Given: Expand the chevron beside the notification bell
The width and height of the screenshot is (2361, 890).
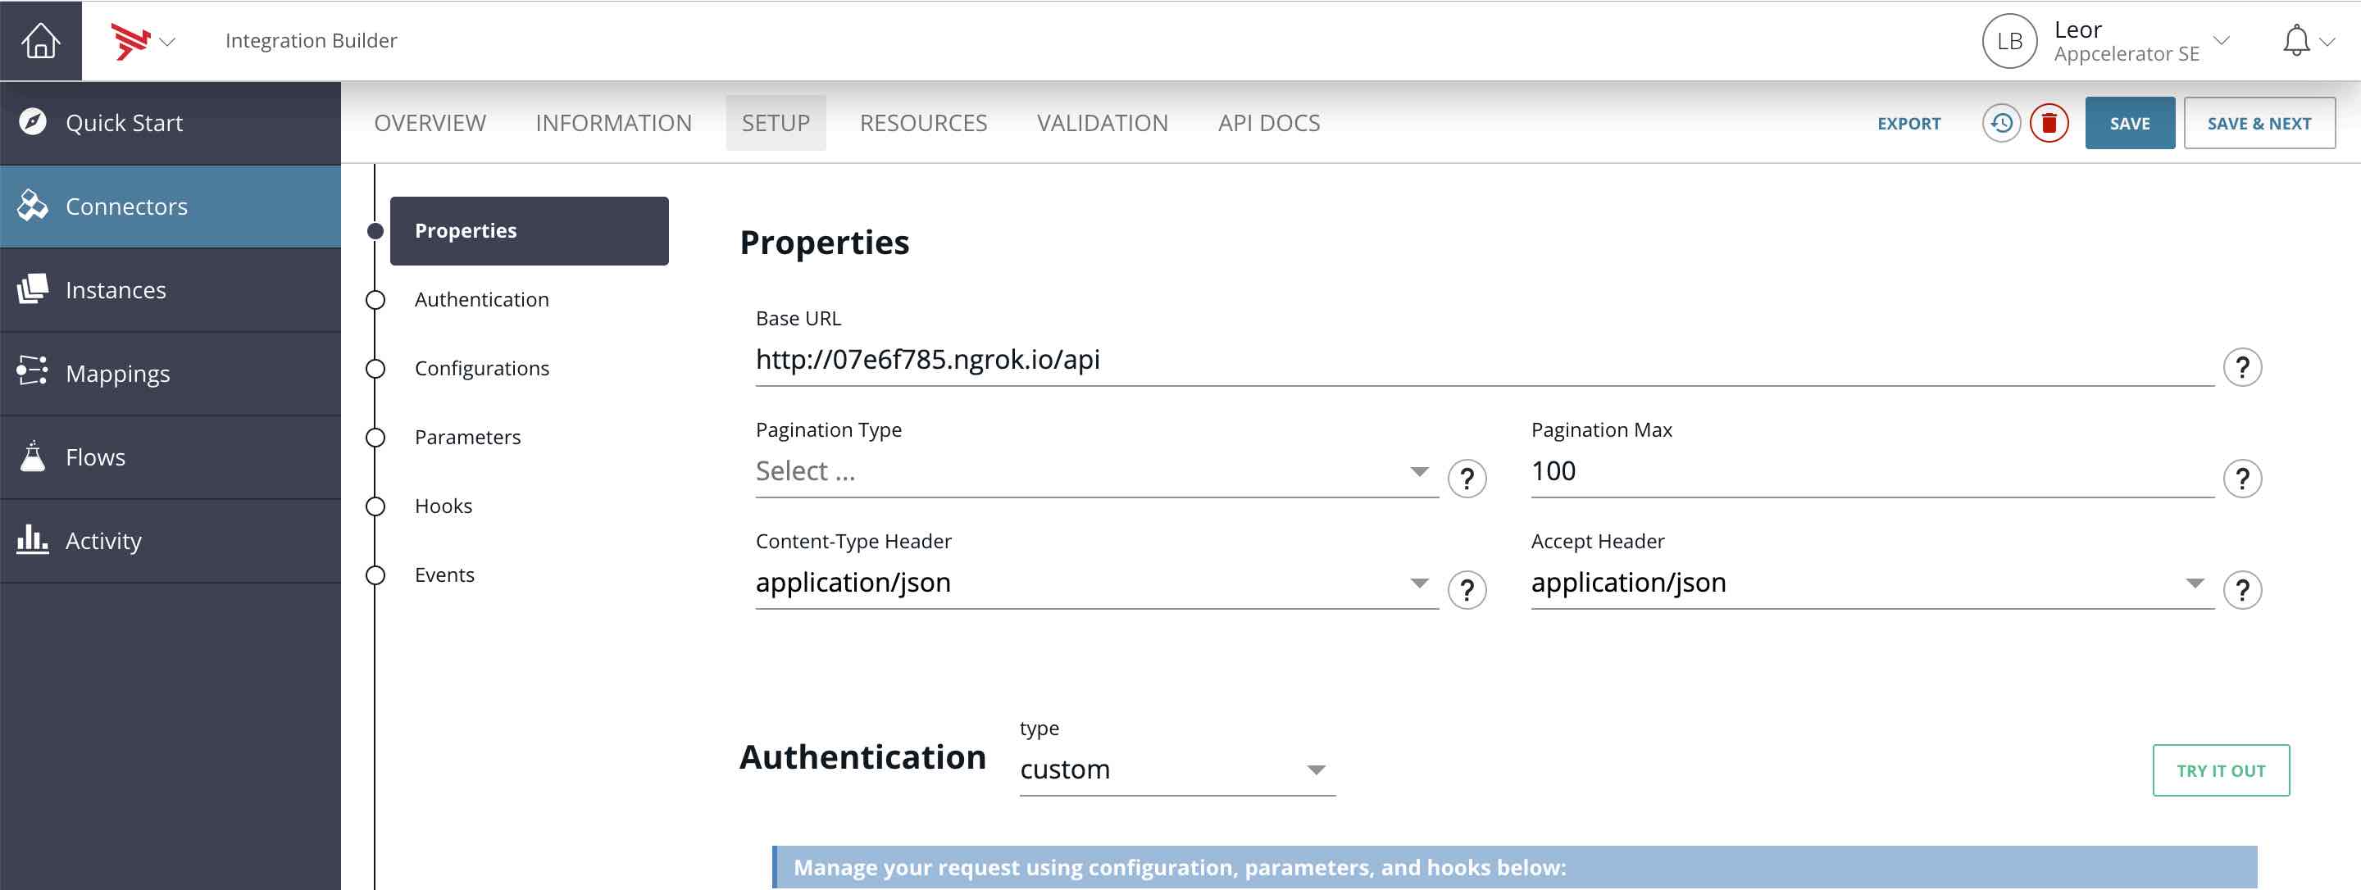Looking at the screenshot, I should coord(2327,42).
